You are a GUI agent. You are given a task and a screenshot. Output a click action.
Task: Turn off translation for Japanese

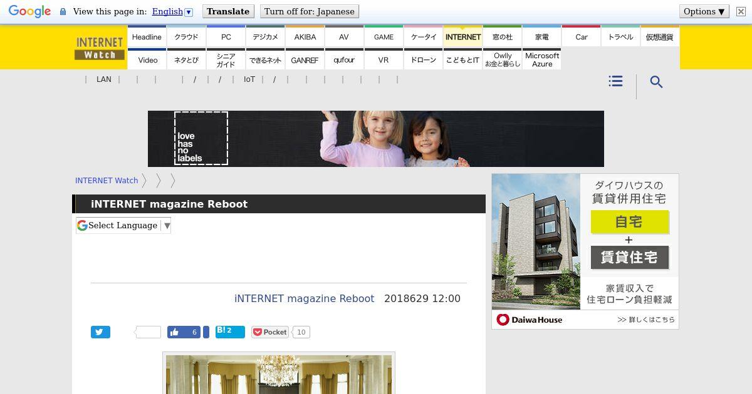tap(310, 11)
